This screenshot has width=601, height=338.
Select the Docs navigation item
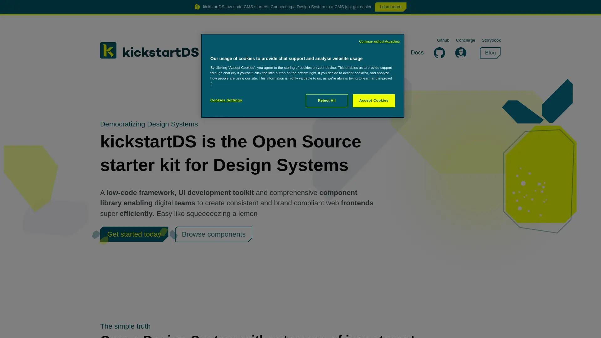pyautogui.click(x=417, y=53)
